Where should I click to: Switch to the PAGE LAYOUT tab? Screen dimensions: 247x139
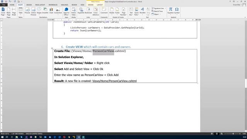pyautogui.click(x=40, y=5)
